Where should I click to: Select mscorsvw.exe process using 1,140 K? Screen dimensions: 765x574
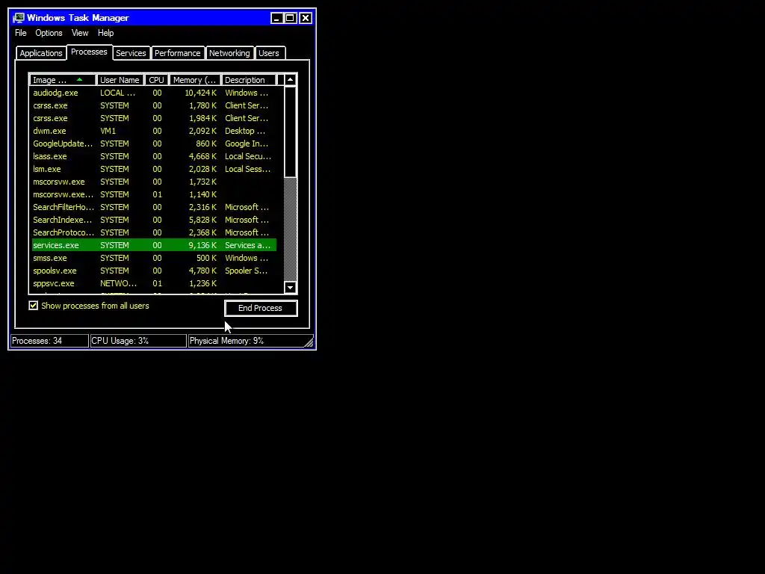[154, 194]
